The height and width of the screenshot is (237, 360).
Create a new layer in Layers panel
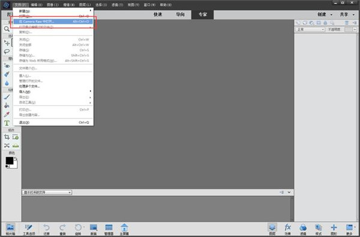click(298, 23)
